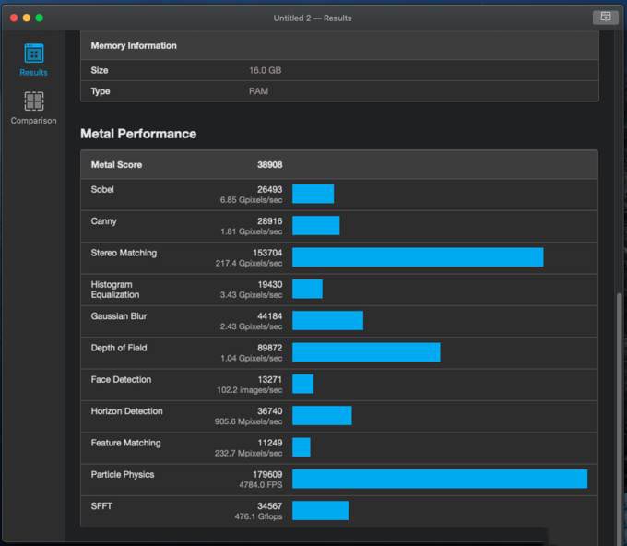Click the 6.85 Gpixels/sec Sobel rate
627x546 pixels.
click(251, 199)
